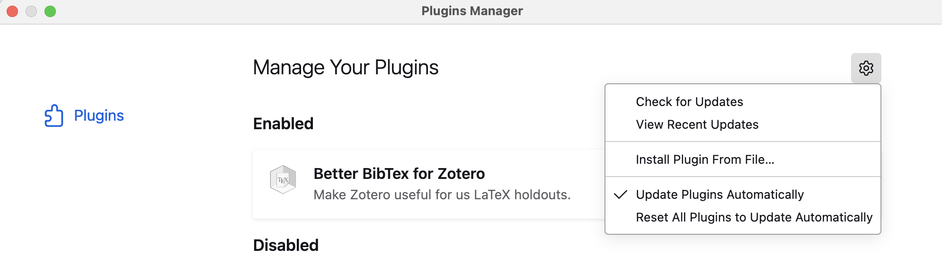Screen dimensions: 942x266
Task: Click the Better BibTex TeX hexagon icon
Action: pyautogui.click(x=283, y=179)
